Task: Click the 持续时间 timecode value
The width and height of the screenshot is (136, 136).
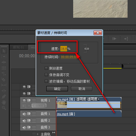Action: pos(69,57)
